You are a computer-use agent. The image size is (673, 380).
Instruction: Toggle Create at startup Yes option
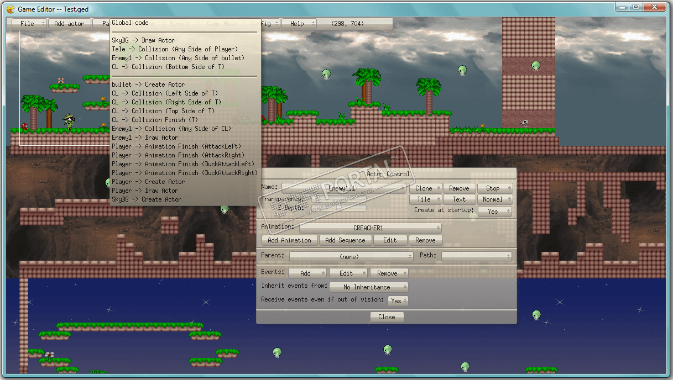[x=493, y=211]
